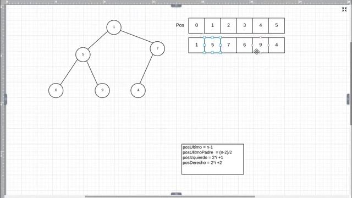352x198 pixels.
Task: Select value cell 9 in the lower array row
Action: [260, 45]
